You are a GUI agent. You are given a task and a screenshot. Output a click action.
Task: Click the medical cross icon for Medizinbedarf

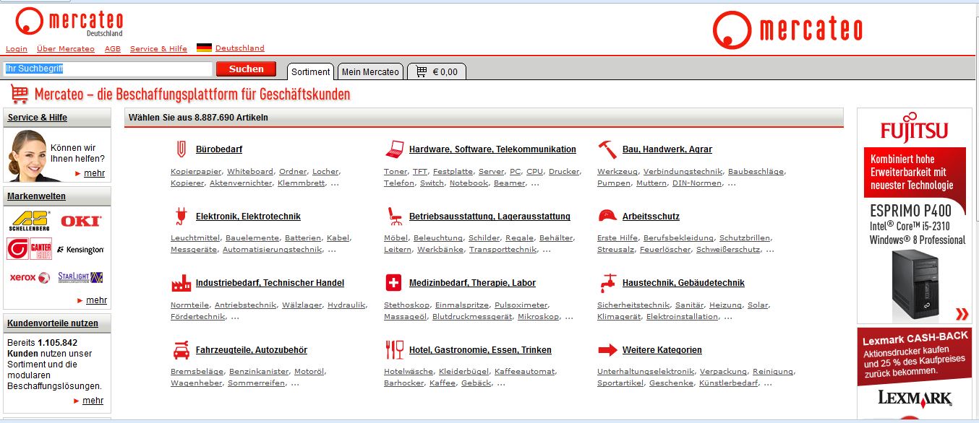point(393,282)
